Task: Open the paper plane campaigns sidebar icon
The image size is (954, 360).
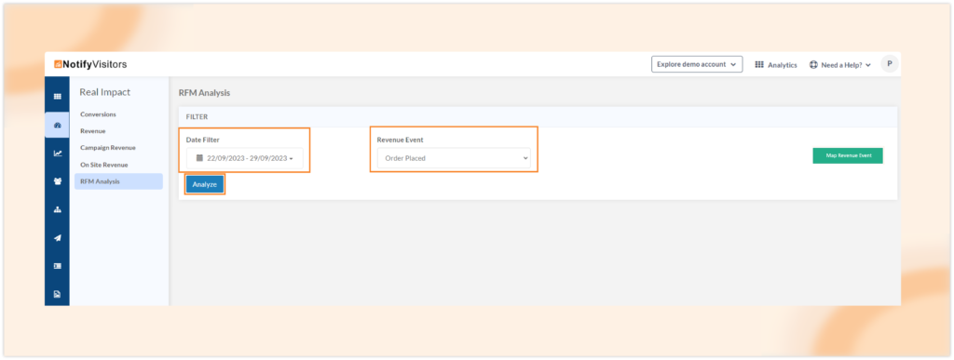Action: tap(57, 238)
